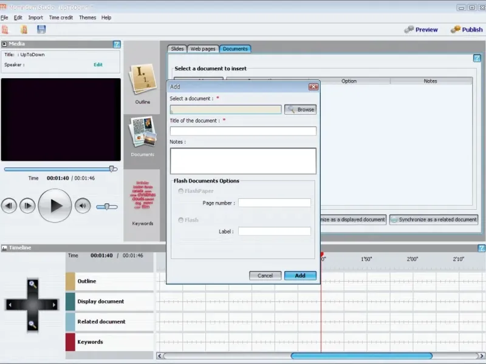Screen dimensions: 486x364
Task: Collapse the Media panel header arrow
Action: click(4, 44)
